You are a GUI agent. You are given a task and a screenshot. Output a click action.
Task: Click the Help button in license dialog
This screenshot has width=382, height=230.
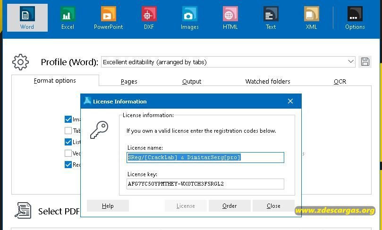(108, 206)
